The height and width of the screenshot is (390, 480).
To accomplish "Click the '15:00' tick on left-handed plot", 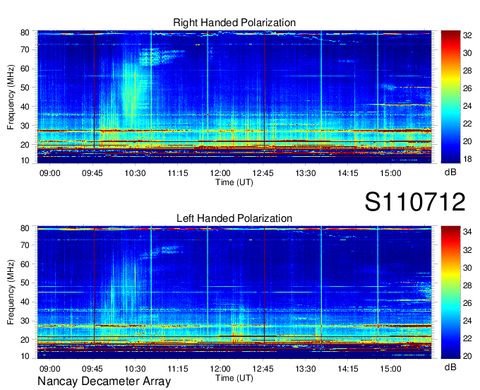I will pyautogui.click(x=390, y=369).
